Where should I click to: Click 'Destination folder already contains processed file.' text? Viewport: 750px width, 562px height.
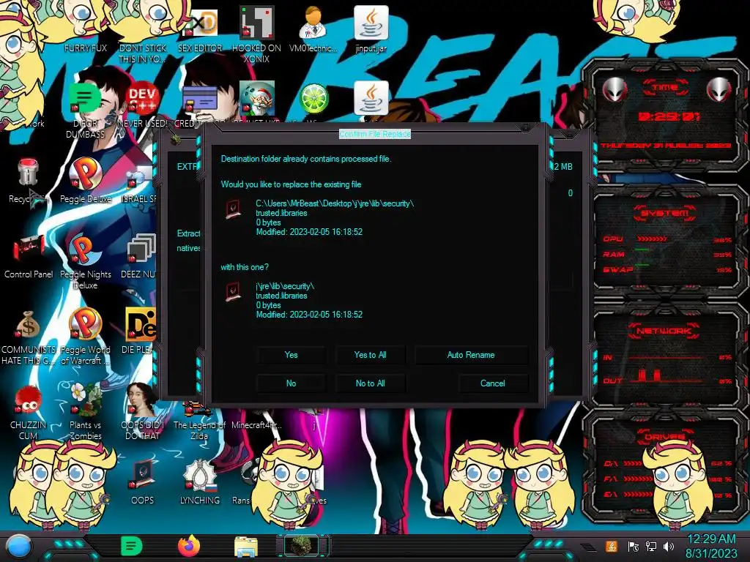[306, 159]
